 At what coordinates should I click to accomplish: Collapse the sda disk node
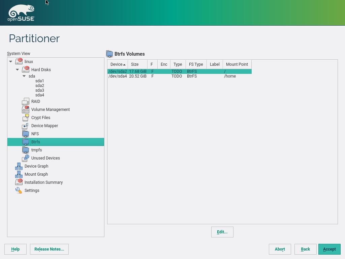[x=24, y=76]
